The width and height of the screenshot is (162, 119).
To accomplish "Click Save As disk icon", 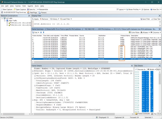I will (28, 9).
